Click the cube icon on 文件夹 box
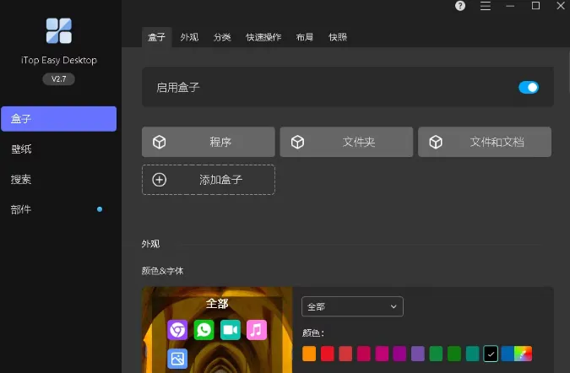Screen dimensions: 570x373 (297, 142)
